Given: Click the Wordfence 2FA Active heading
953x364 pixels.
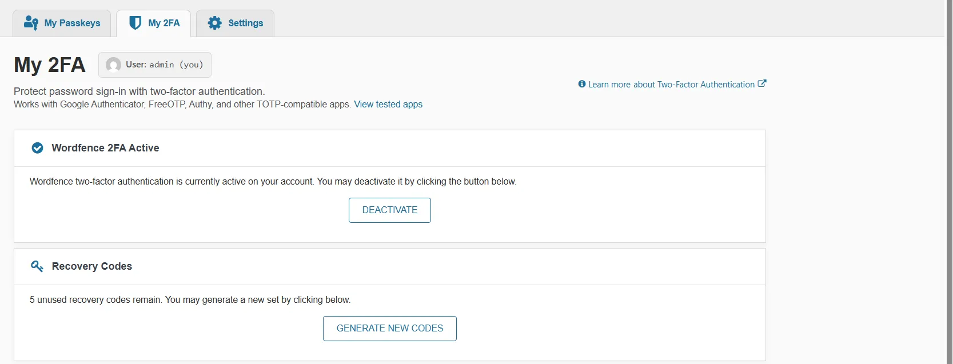Looking at the screenshot, I should tap(105, 148).
